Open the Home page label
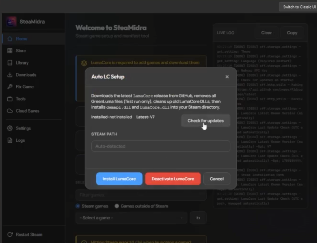The height and width of the screenshot is (243, 317). [x=22, y=39]
